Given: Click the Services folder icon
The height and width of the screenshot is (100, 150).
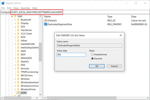Looking at the screenshot, I should [x=18, y=68].
